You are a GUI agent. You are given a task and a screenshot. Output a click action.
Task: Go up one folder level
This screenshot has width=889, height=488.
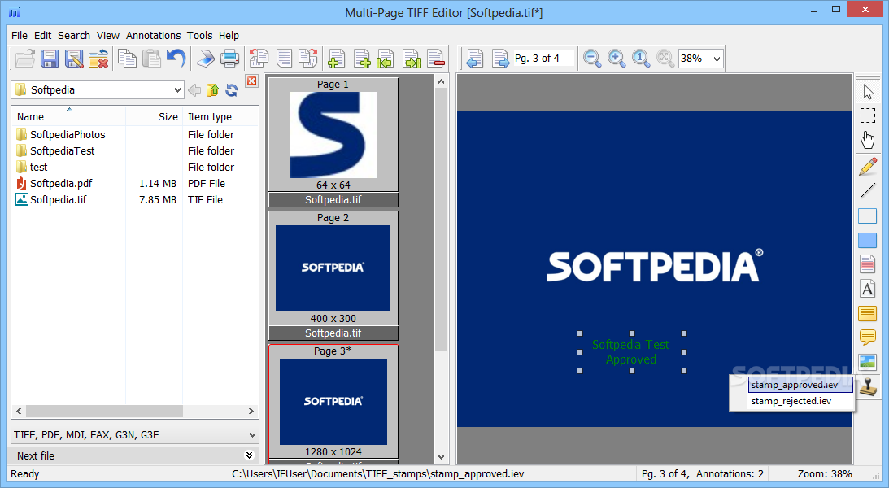[212, 90]
